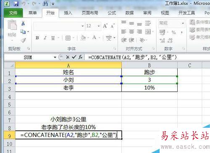This screenshot has height=153, width=210.
Task: Click the Redo arrow in quick access toolbar
Action: click(34, 4)
